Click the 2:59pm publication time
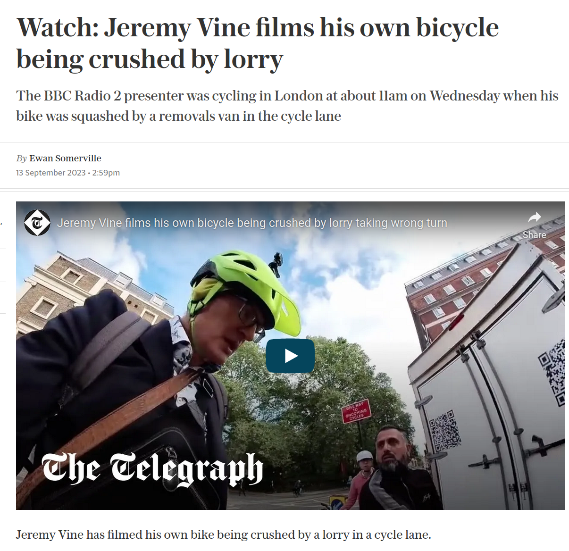The image size is (569, 551). 106,173
